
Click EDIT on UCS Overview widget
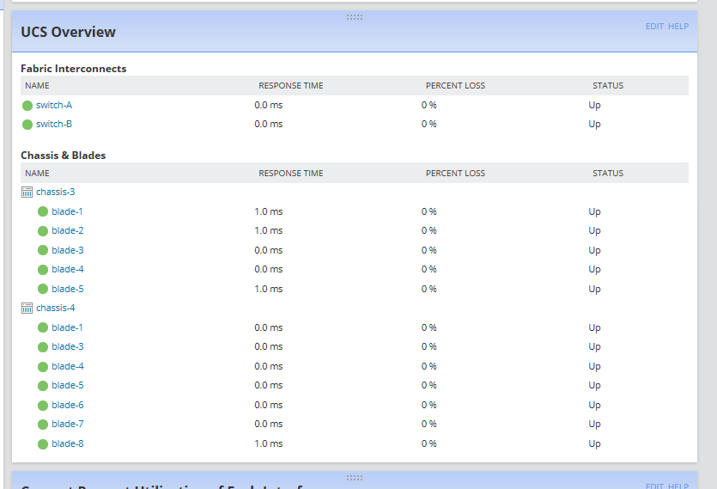[x=654, y=27]
